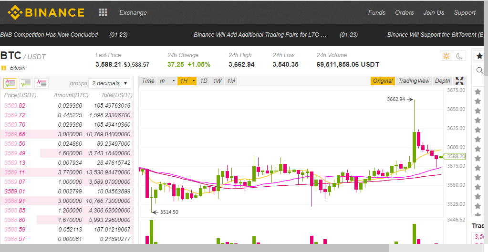
Task: Click the sell order at 3588.91
Action: pyautogui.click(x=67, y=201)
